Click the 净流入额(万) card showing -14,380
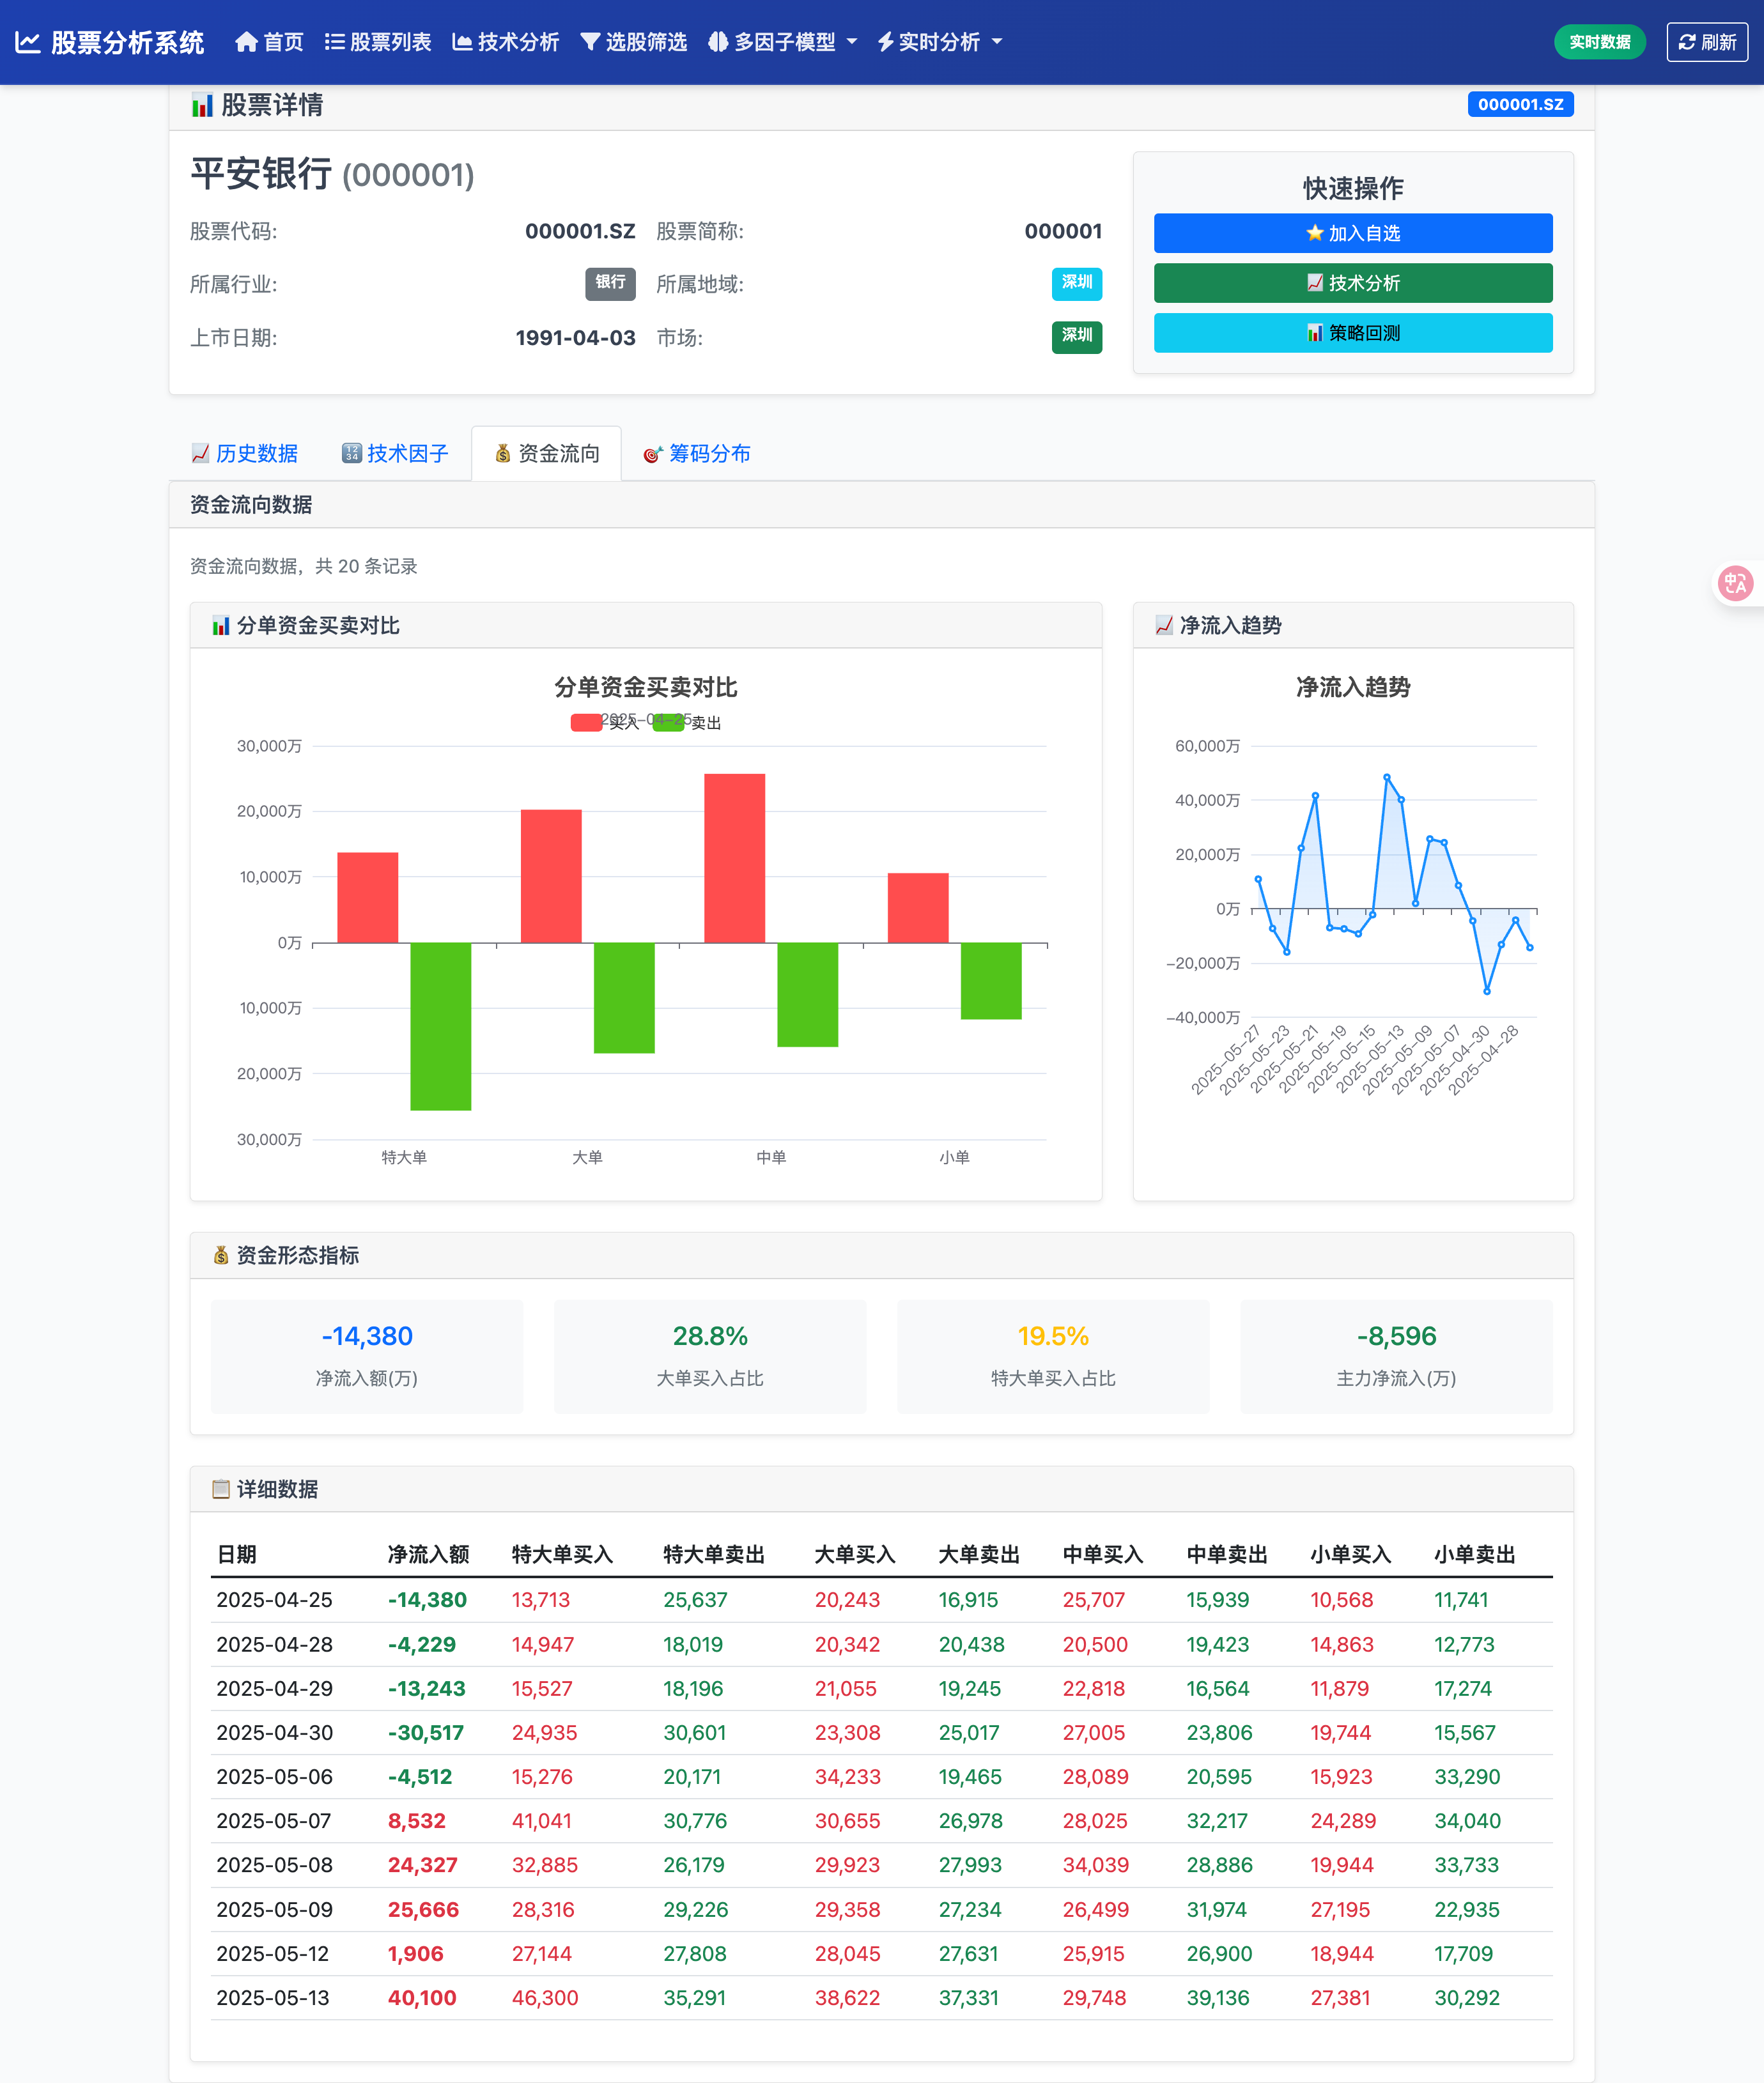 367,1357
